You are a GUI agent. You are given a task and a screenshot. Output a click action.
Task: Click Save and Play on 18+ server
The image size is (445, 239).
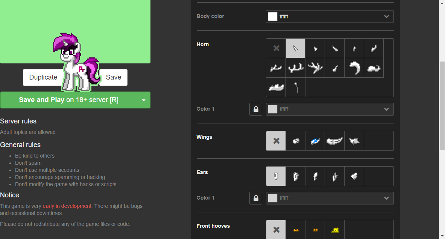tap(69, 100)
